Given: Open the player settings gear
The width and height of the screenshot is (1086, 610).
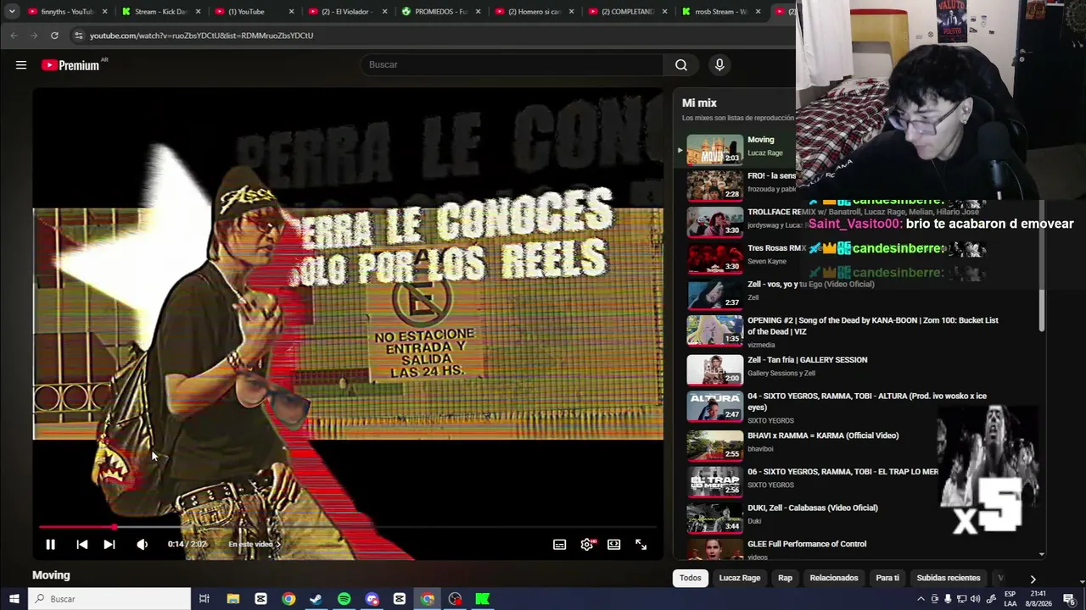Looking at the screenshot, I should coord(587,545).
